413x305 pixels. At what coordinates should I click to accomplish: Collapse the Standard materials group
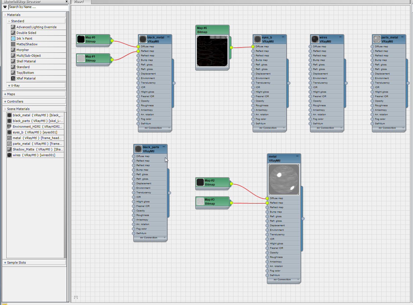coord(9,21)
